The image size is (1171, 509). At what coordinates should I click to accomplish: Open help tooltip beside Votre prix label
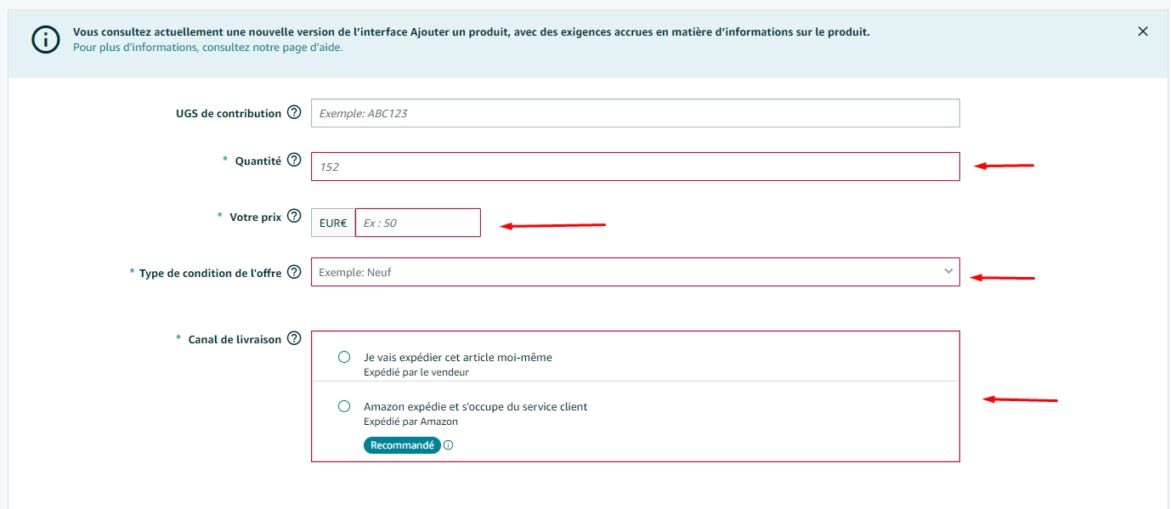[x=293, y=216]
